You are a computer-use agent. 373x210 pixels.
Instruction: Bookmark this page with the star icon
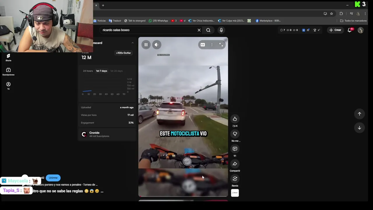pyautogui.click(x=331, y=13)
